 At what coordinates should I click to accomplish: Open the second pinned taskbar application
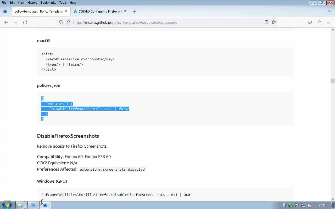(x=33, y=205)
